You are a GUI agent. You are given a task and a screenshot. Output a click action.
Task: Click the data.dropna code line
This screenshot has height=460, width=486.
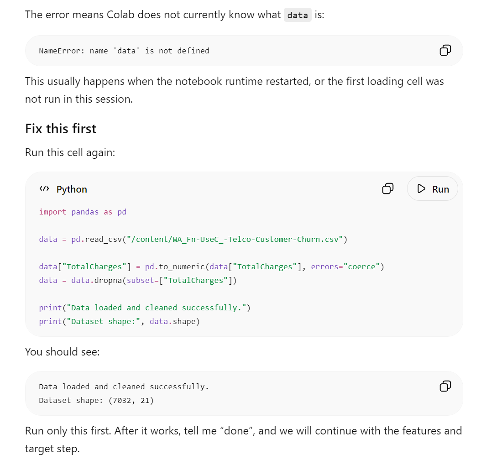[138, 281]
